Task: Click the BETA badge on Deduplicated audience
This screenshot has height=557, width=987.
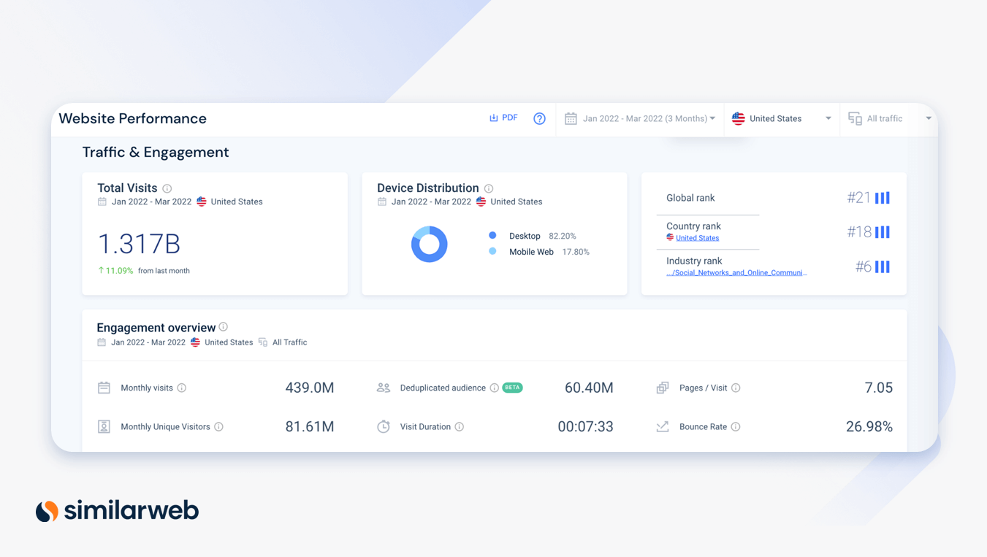Action: click(x=513, y=388)
